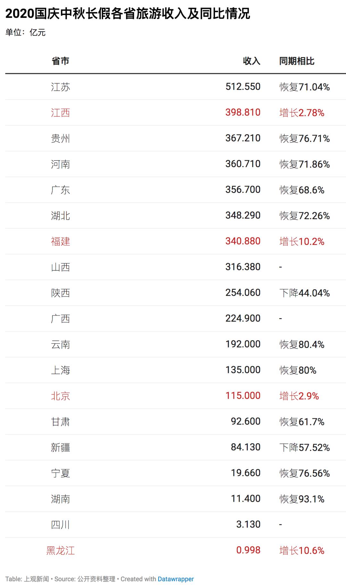Click the 山西 income value 316.380
Image resolution: width=346 pixels, height=587 pixels.
coord(243,267)
